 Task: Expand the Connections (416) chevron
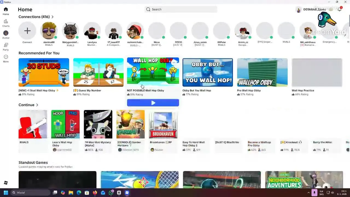tap(52, 17)
